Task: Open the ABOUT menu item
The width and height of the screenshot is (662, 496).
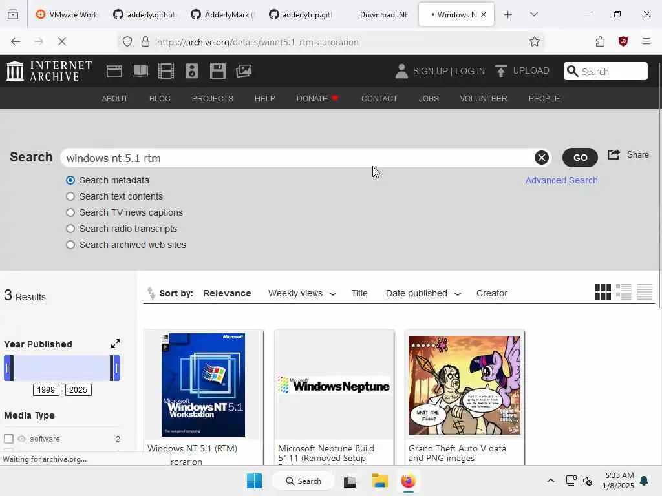Action: [x=115, y=98]
